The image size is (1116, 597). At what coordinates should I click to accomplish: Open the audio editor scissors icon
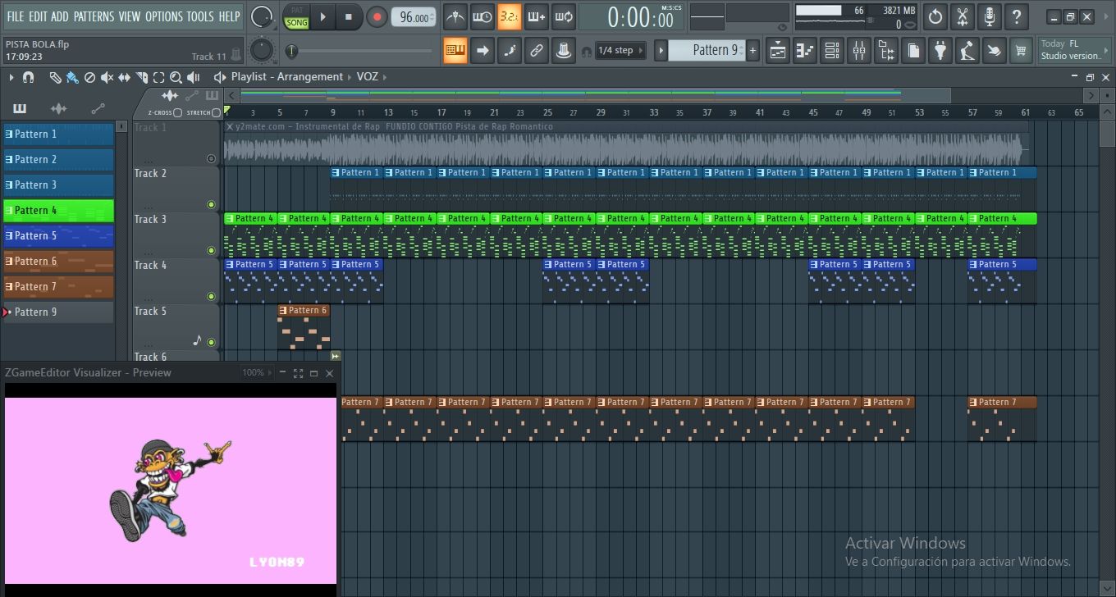pyautogui.click(x=963, y=16)
